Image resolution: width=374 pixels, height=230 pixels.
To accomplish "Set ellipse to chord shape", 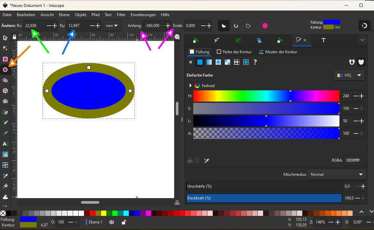I will pos(248,26).
